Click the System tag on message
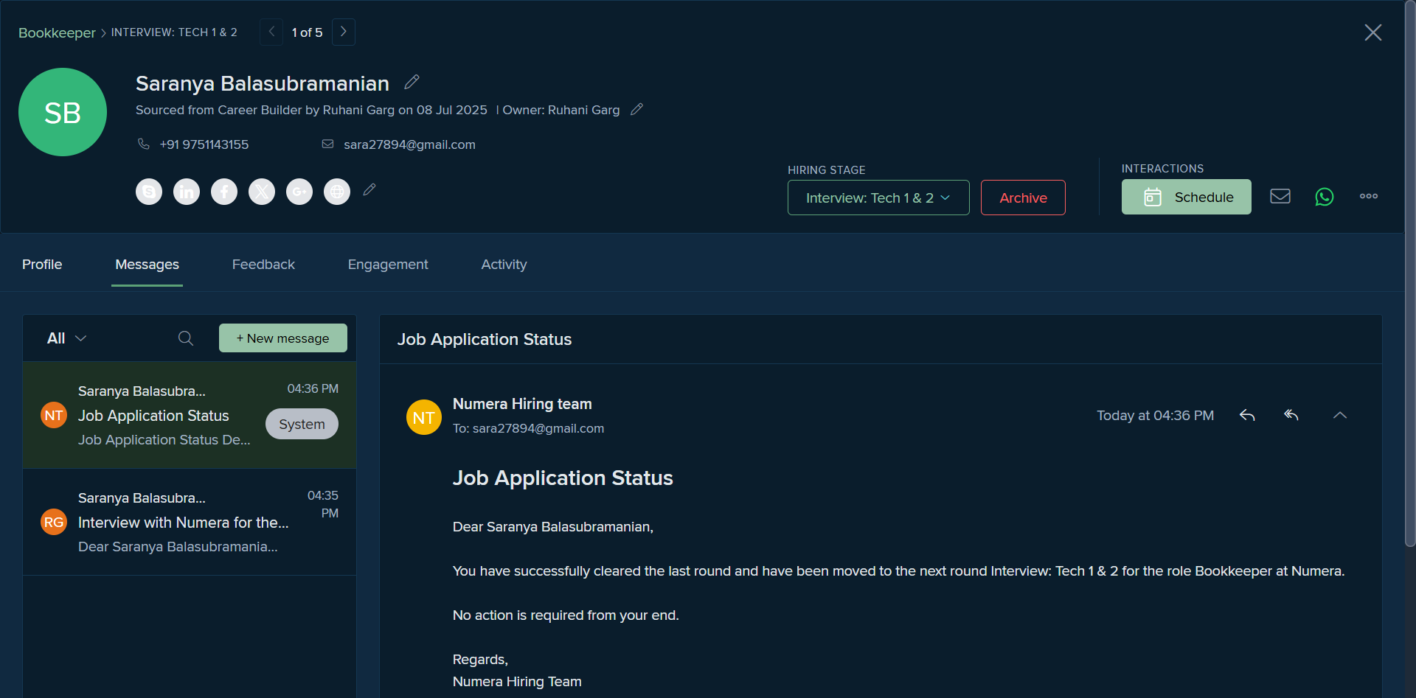 coord(302,424)
